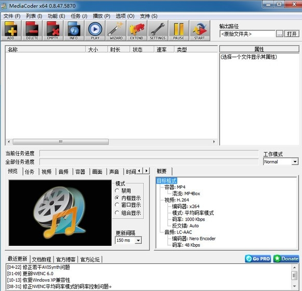Sort by the 大小 column header

[x=96, y=49]
